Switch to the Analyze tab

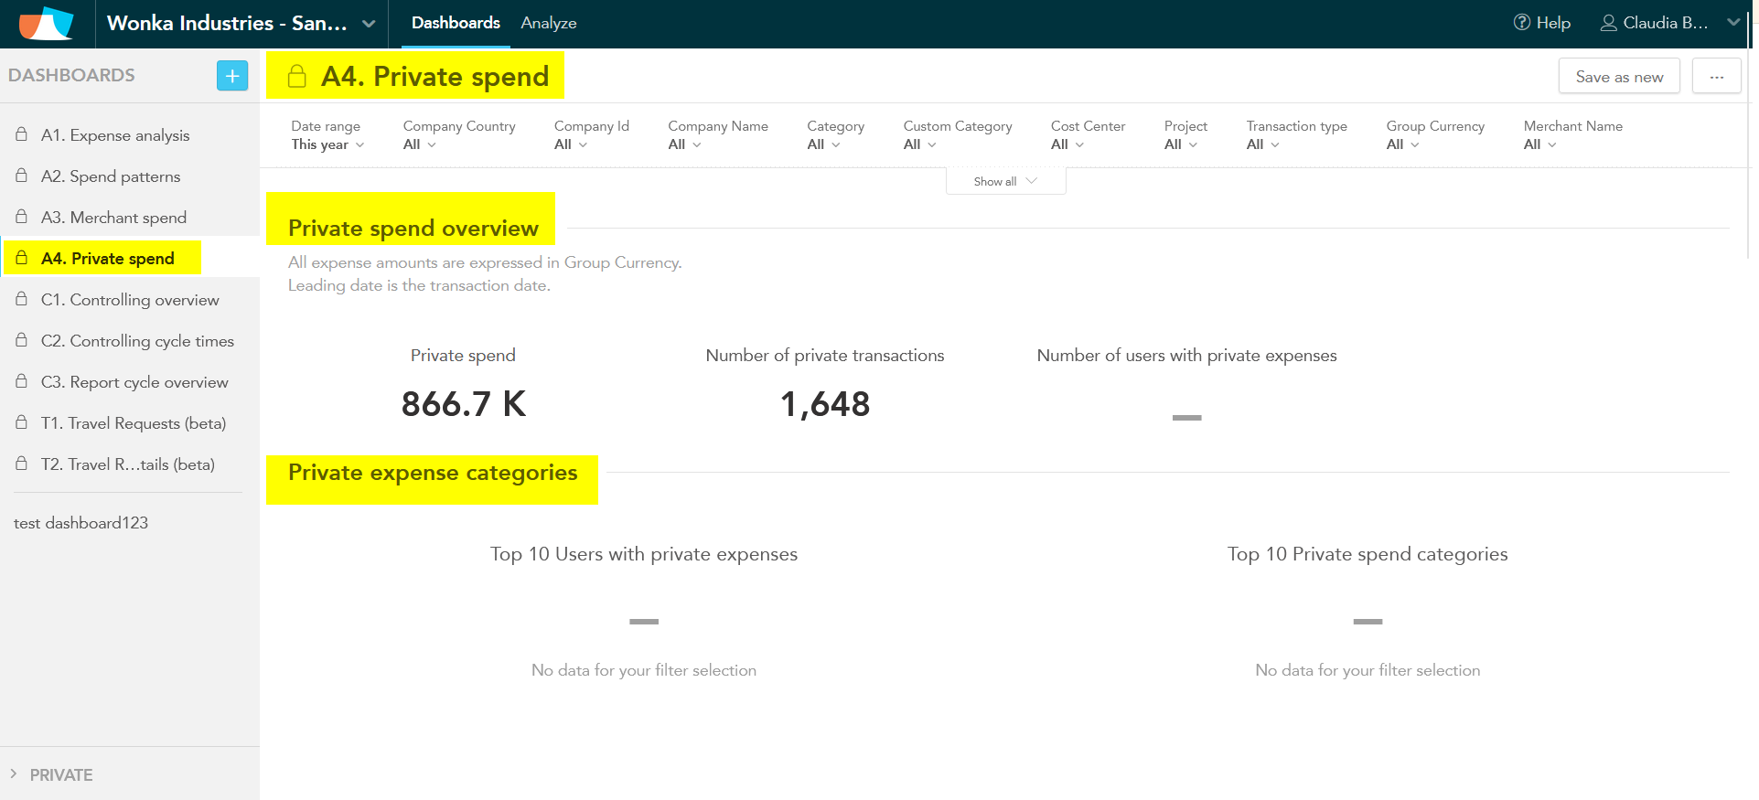548,24
